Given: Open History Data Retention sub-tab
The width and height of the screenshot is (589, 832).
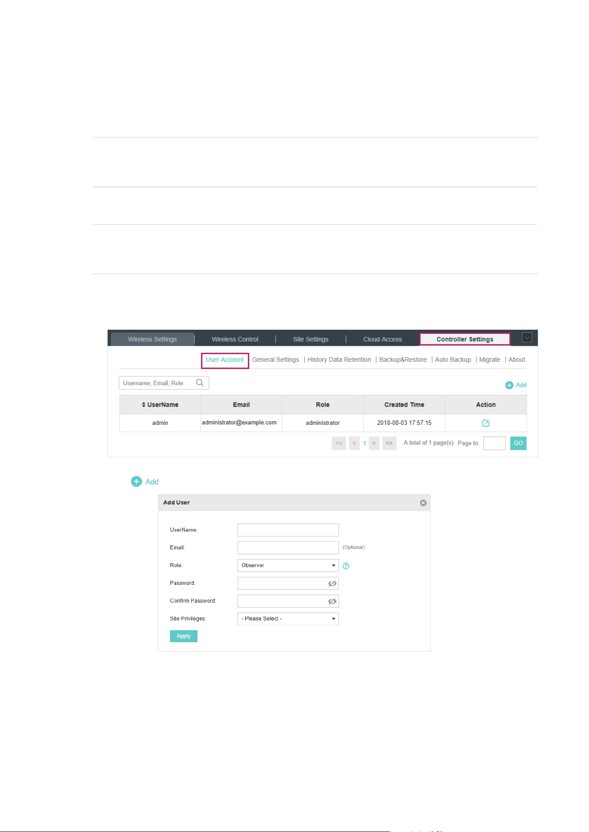Looking at the screenshot, I should (339, 360).
